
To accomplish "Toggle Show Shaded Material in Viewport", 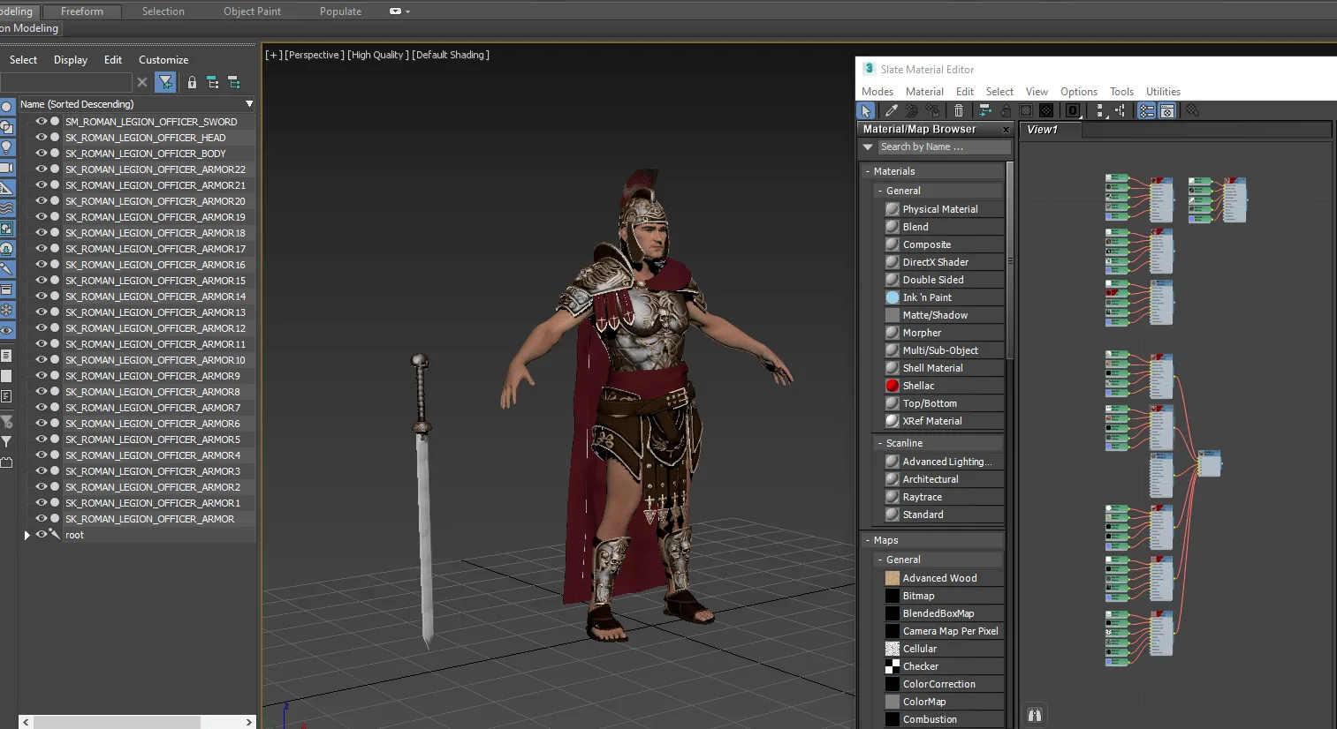I will 1026,110.
